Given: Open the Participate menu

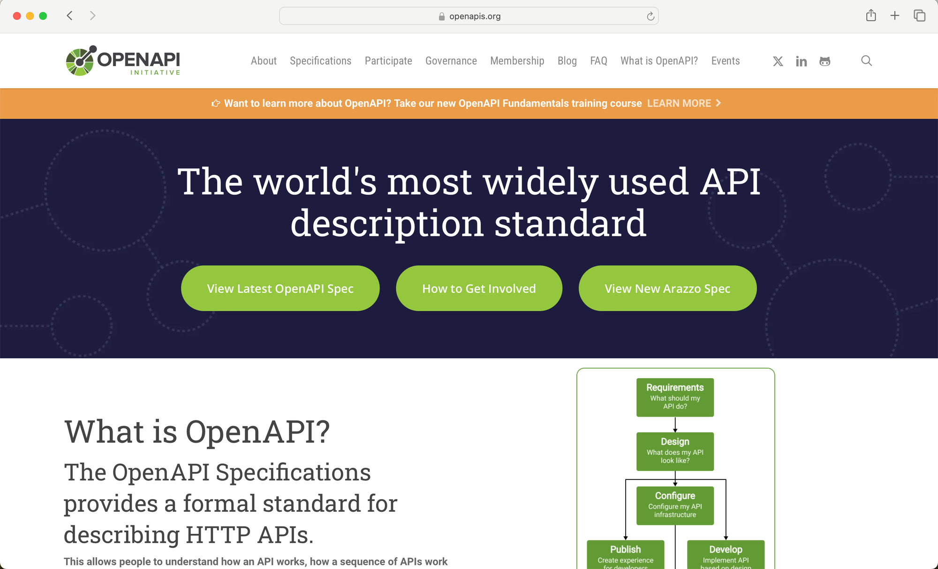Looking at the screenshot, I should [388, 61].
